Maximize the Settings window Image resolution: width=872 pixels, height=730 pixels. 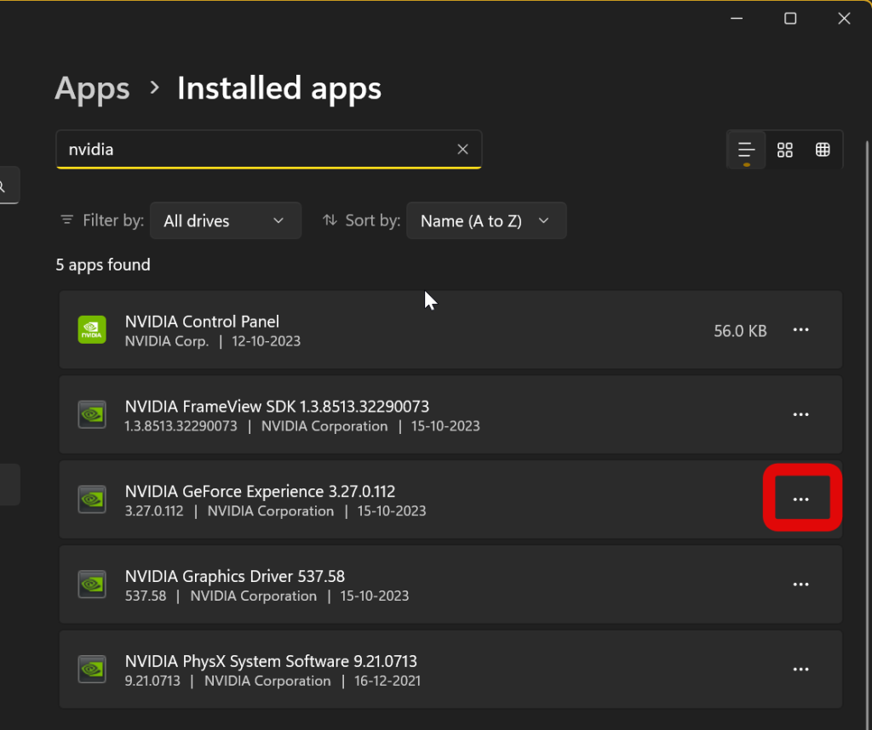point(790,19)
